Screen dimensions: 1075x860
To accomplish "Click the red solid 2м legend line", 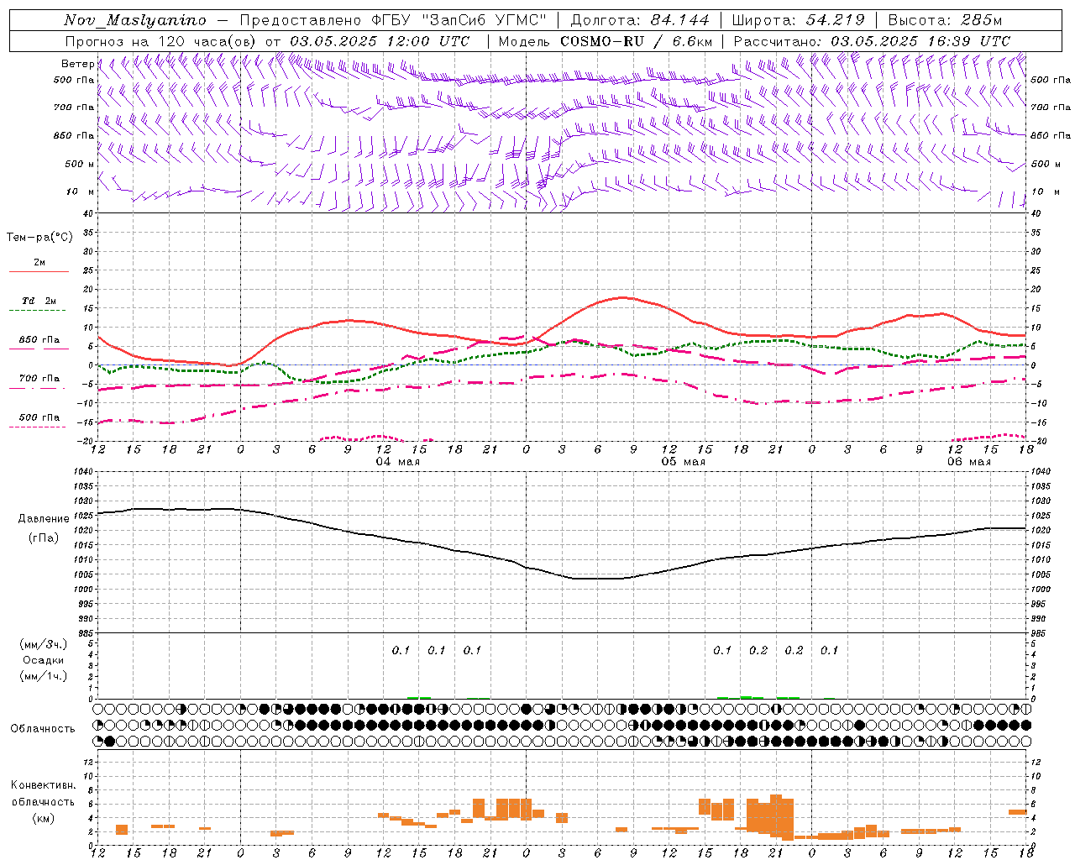I will [x=39, y=272].
